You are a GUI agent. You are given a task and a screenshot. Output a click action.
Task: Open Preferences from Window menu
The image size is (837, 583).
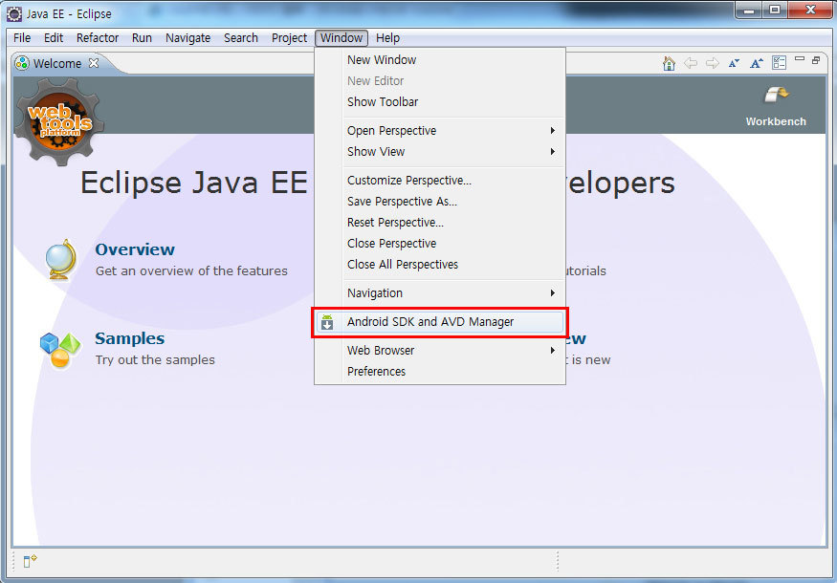coord(439,371)
